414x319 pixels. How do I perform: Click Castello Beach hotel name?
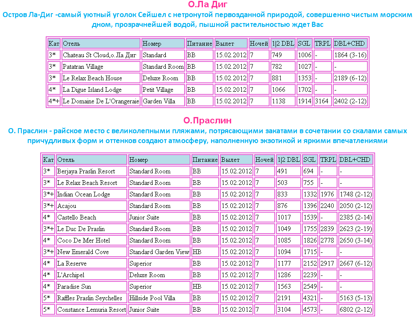pos(77,217)
